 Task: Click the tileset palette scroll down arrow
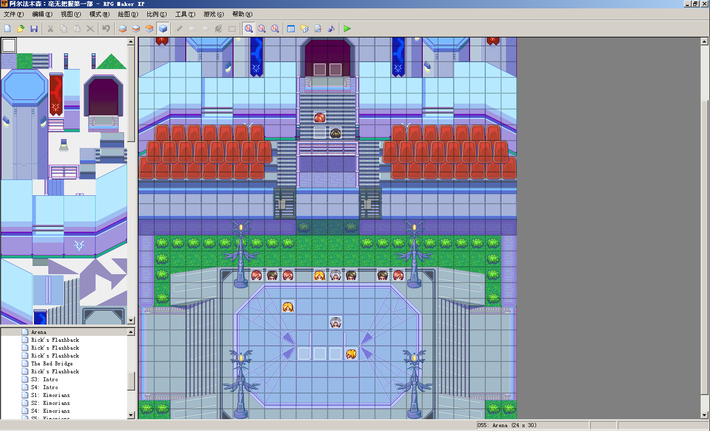(x=131, y=320)
